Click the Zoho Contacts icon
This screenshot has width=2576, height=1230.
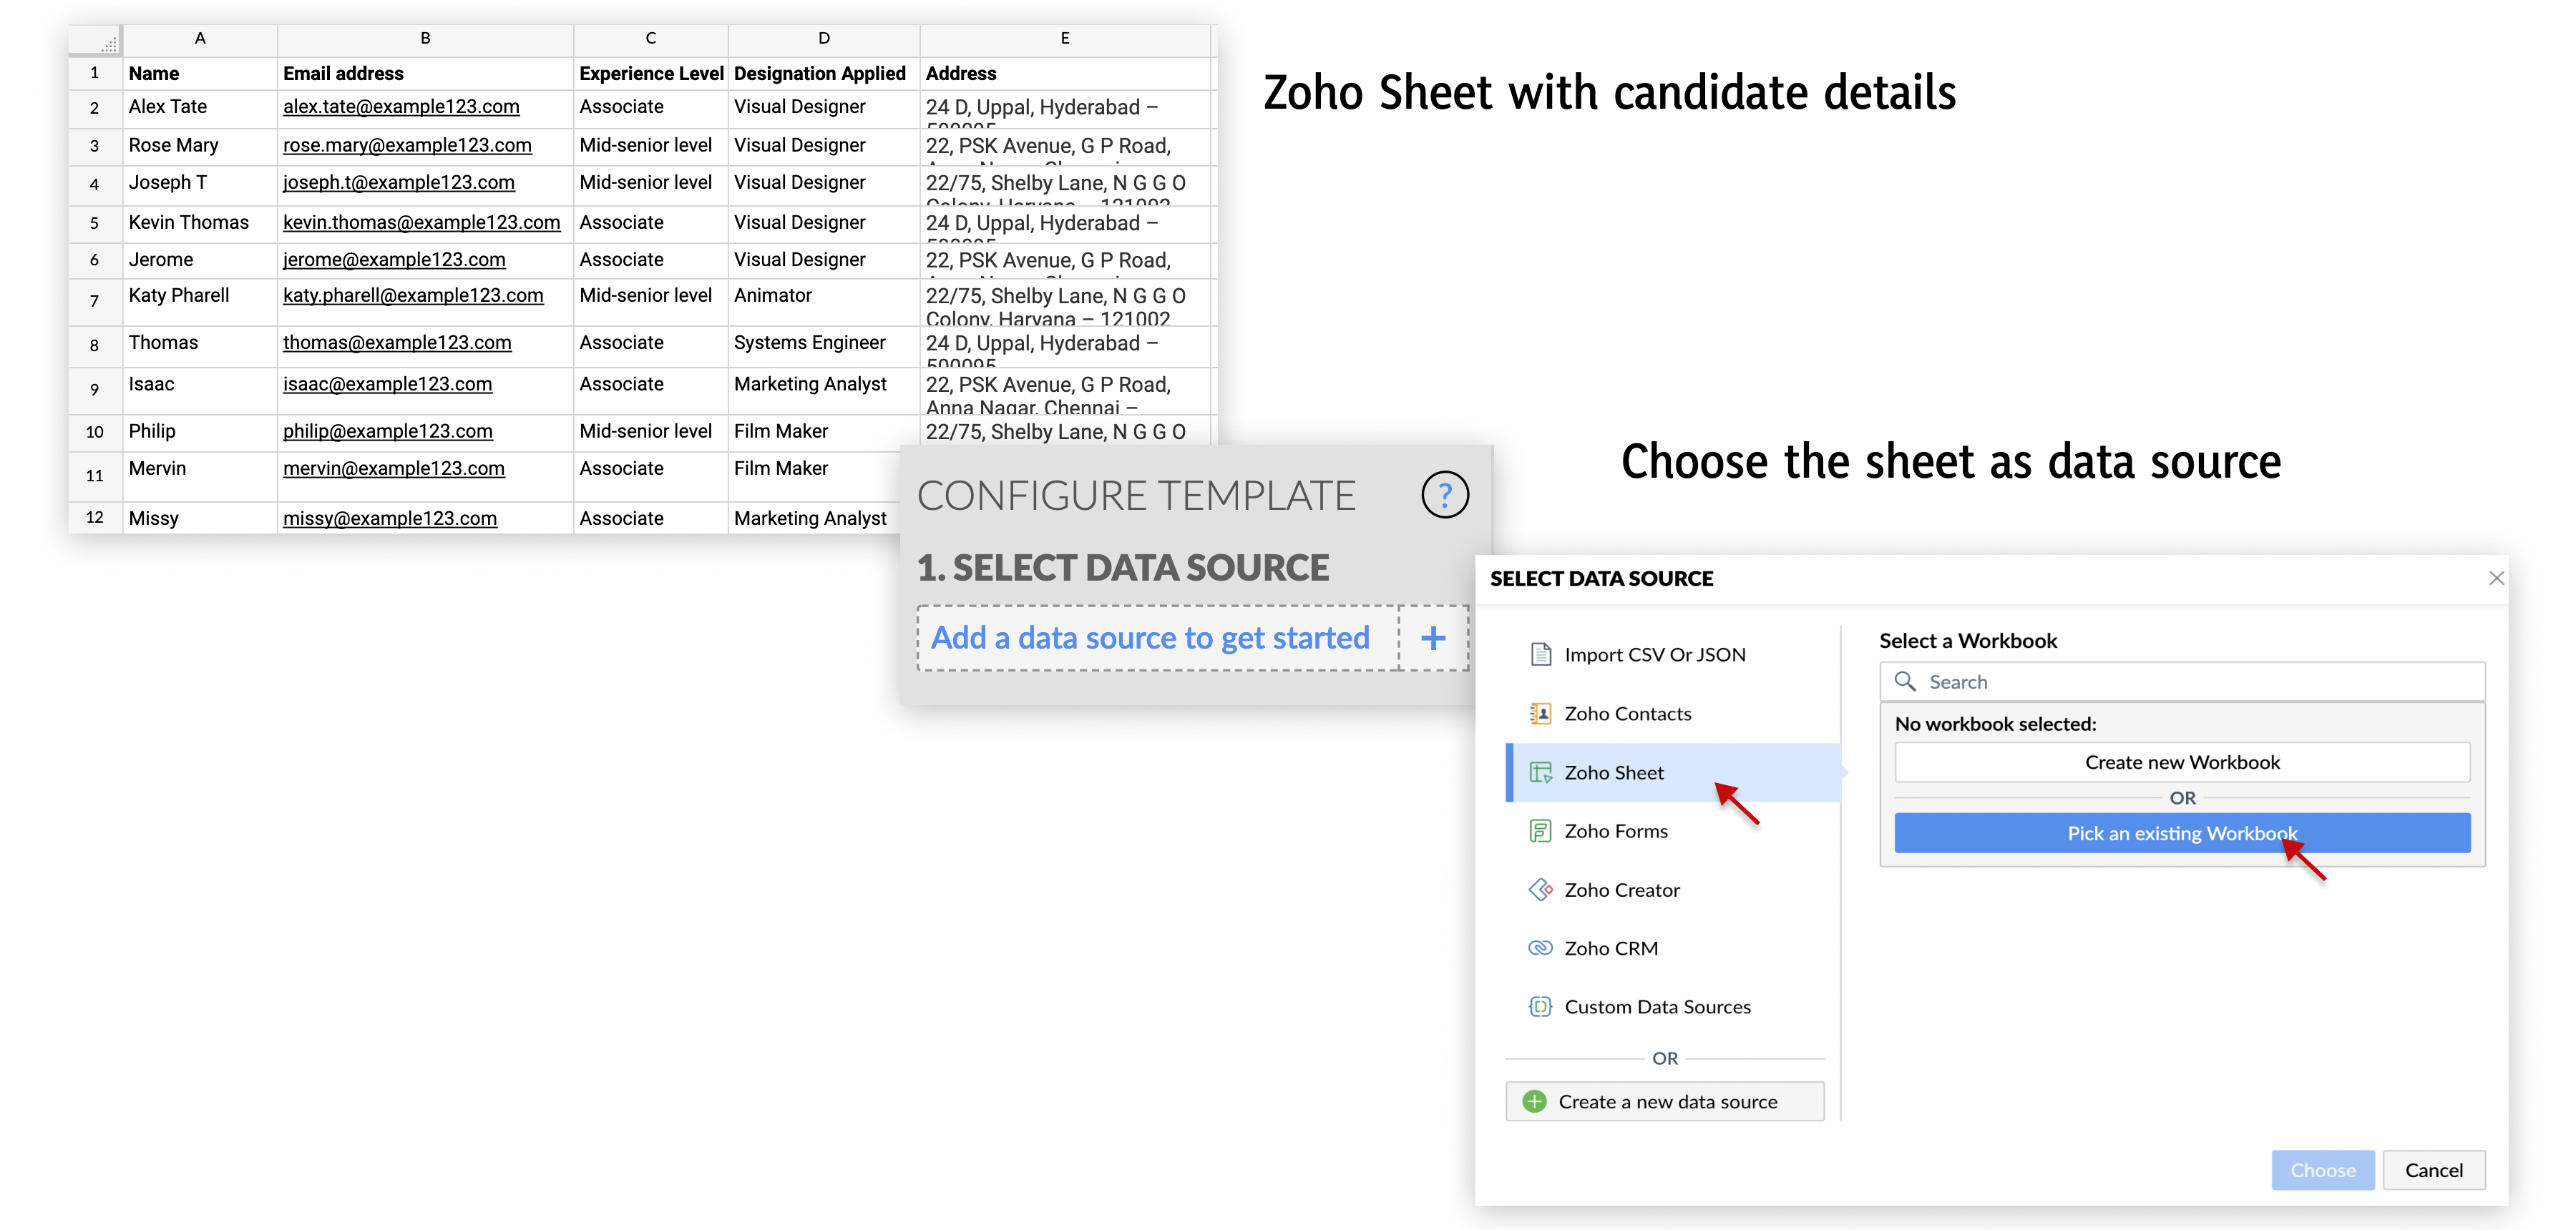click(x=1540, y=714)
